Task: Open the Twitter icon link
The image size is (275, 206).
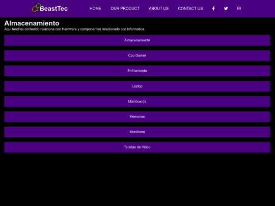Action: (x=226, y=9)
